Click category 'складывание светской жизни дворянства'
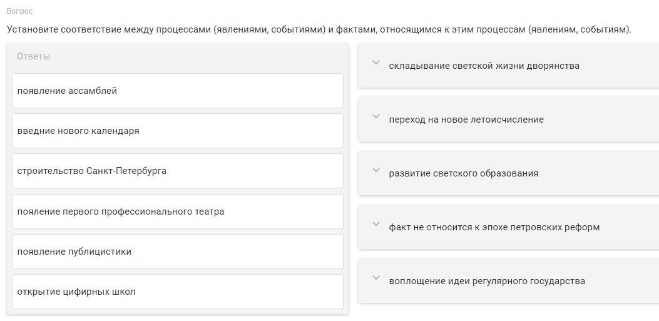 (484, 66)
